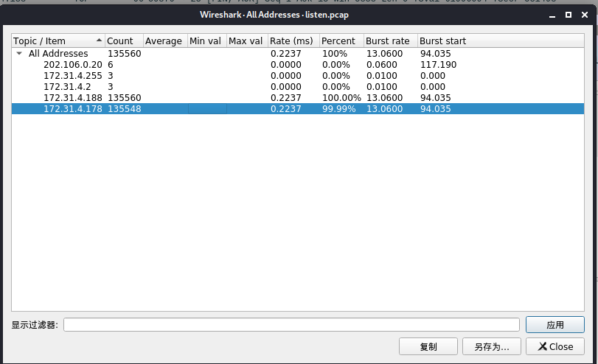Image resolution: width=598 pixels, height=364 pixels.
Task: Sort by Rate (ms) column header
Action: 293,41
